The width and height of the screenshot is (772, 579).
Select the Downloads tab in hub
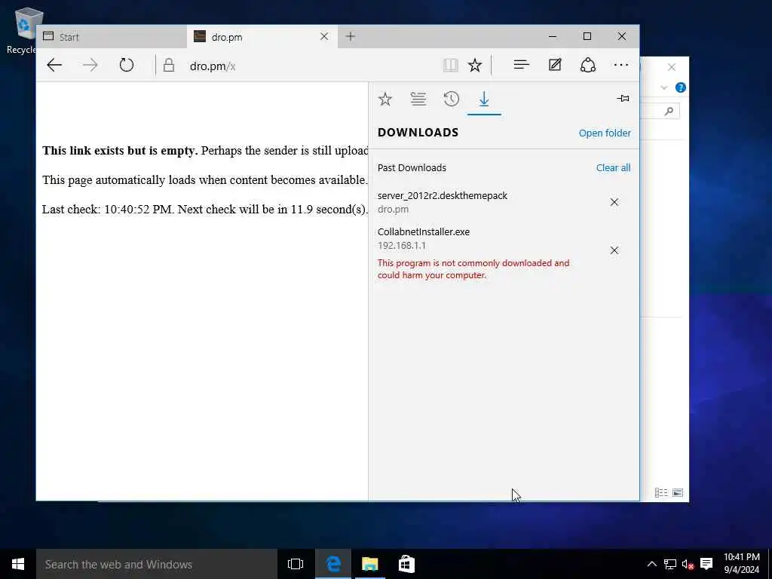(484, 100)
